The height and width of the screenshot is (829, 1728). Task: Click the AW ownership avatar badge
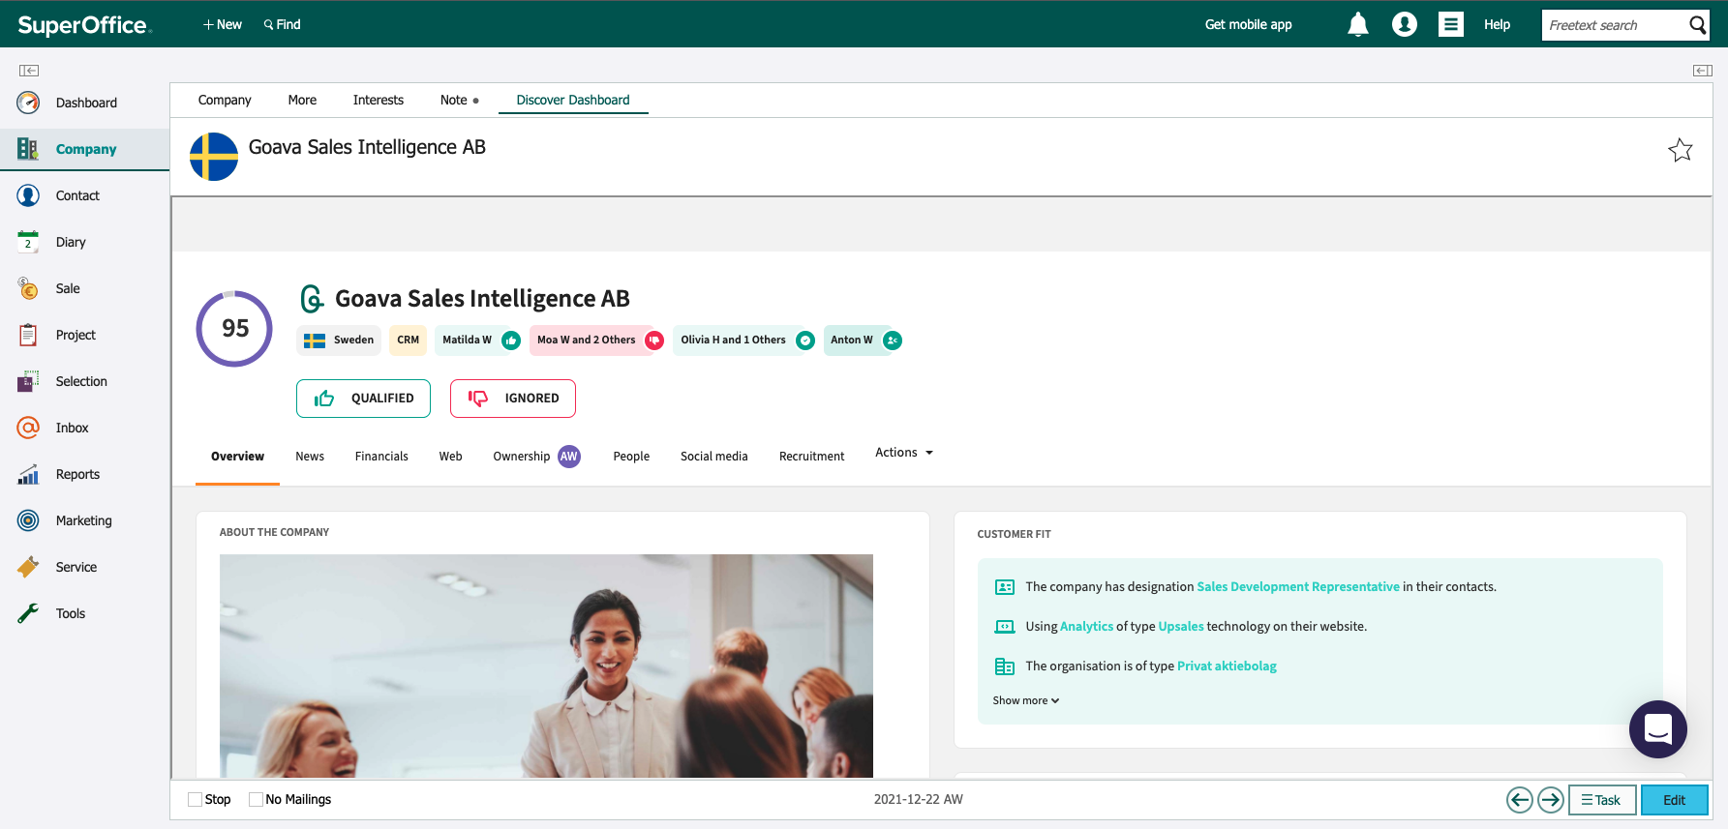pos(569,457)
